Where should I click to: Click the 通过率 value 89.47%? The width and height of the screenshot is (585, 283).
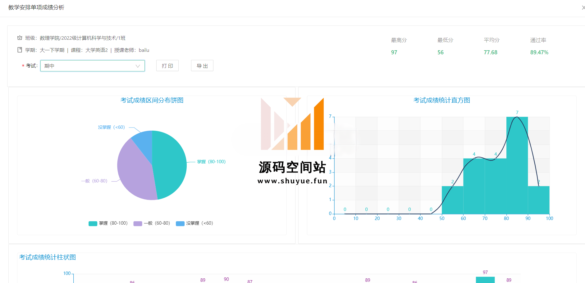(x=539, y=52)
